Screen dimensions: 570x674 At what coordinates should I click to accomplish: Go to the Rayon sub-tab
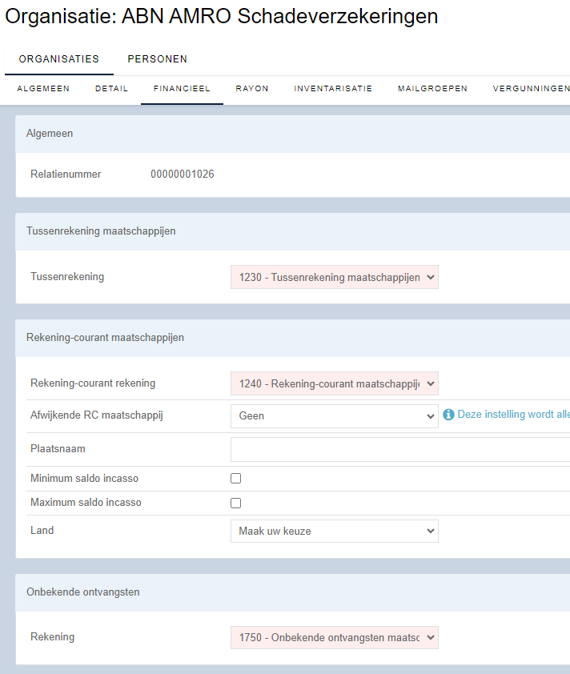pos(252,89)
